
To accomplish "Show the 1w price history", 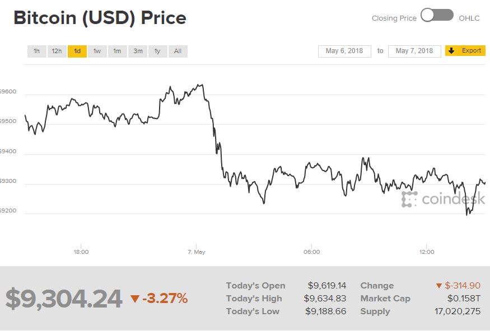I will 97,51.
